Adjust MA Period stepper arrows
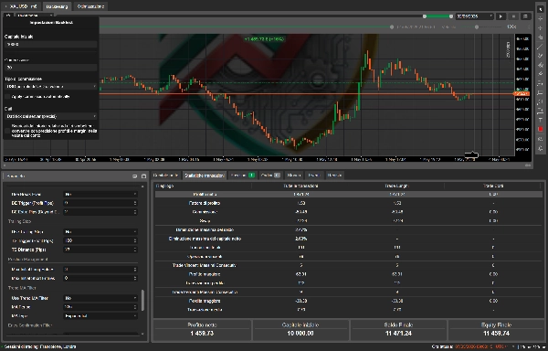 coord(135,306)
